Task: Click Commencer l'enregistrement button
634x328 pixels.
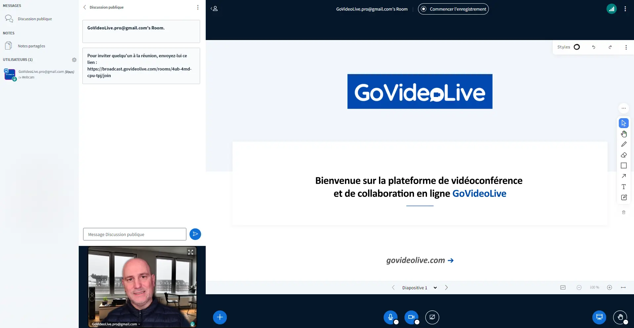Action: click(453, 9)
